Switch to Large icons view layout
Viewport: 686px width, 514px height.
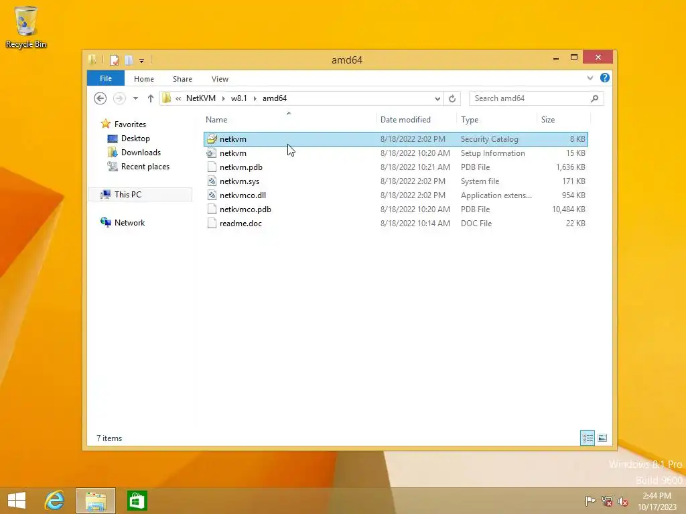click(x=602, y=438)
